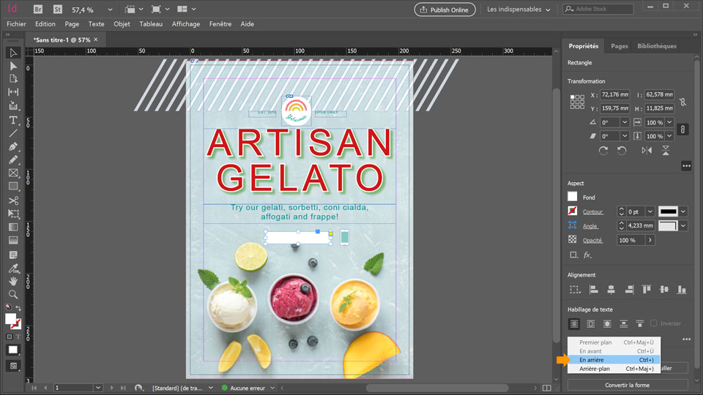703x395 pixels.
Task: Open the zoom level 57,4 % dropdown
Action: 110,10
